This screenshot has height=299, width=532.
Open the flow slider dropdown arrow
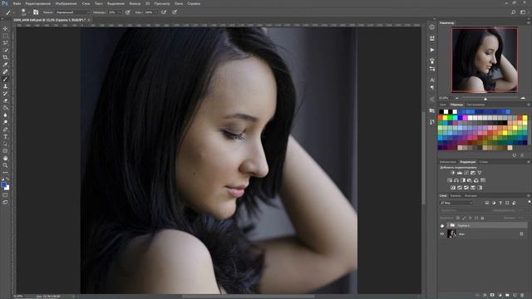[155, 12]
